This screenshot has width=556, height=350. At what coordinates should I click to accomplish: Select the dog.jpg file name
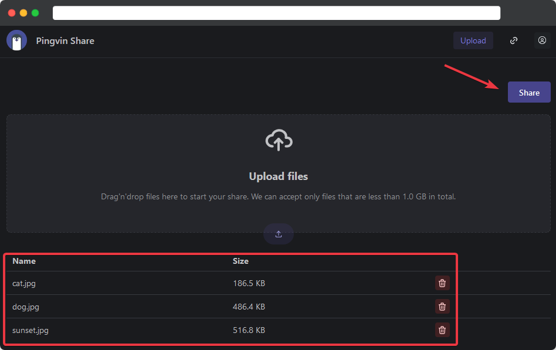click(x=26, y=307)
